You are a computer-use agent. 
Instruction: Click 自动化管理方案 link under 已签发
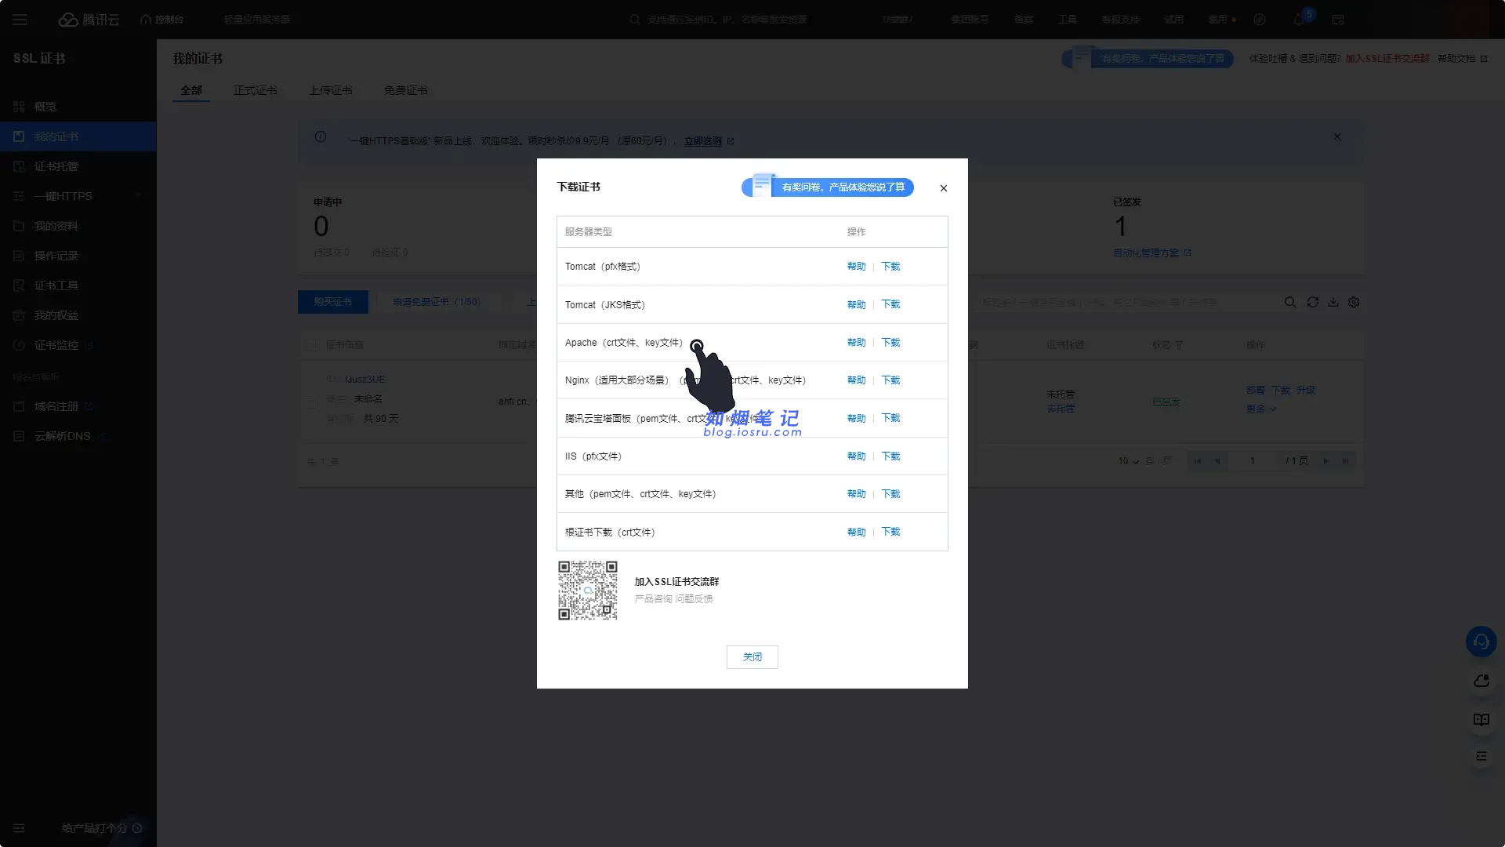point(1152,253)
